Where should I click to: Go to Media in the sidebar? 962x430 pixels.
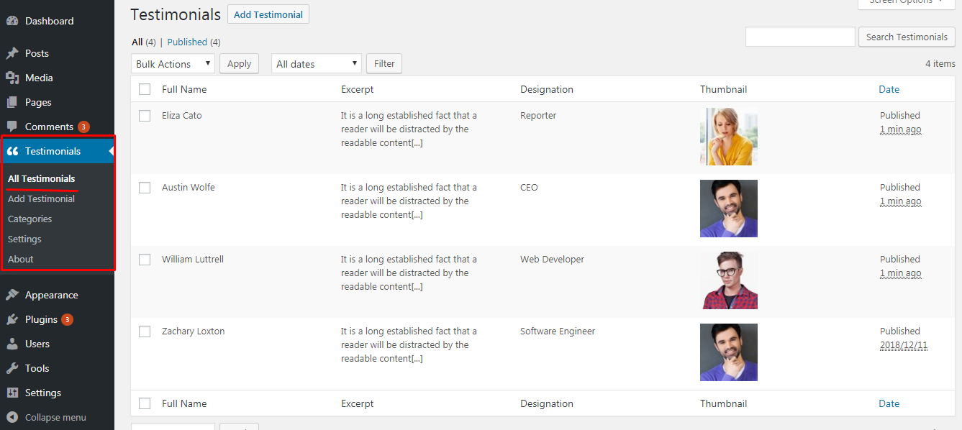pyautogui.click(x=39, y=78)
